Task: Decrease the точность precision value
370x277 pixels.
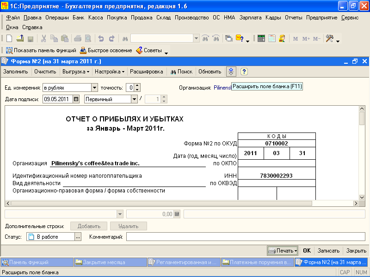Action: point(137,90)
